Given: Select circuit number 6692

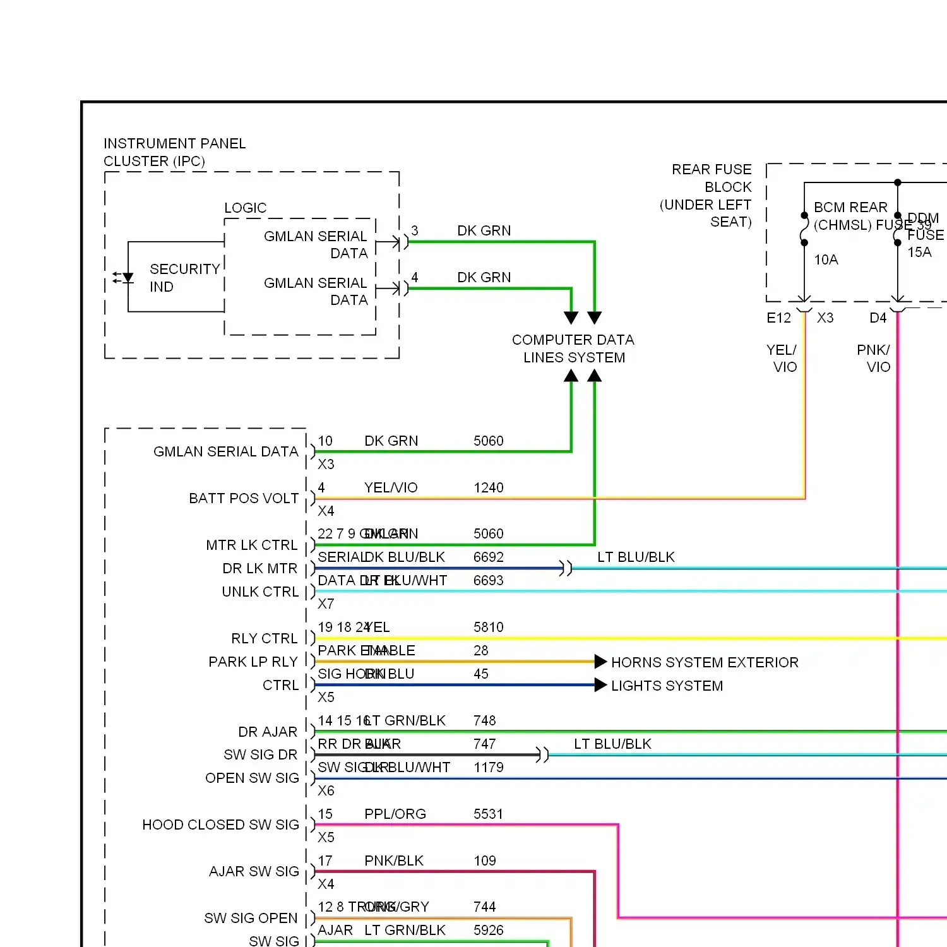Looking at the screenshot, I should (x=489, y=557).
